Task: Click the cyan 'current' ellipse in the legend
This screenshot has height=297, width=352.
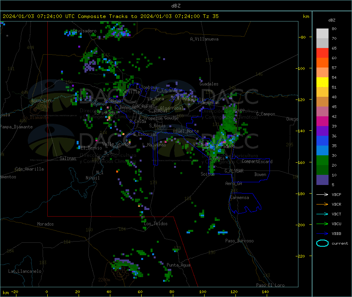Action: 322,243
